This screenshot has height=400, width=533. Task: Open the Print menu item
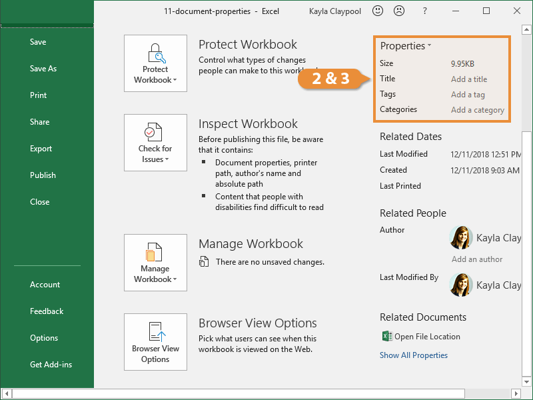point(39,95)
